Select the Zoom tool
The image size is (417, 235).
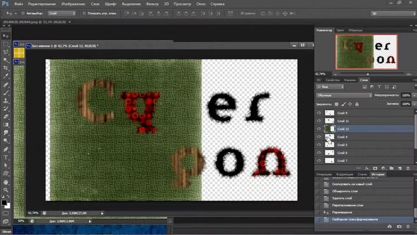[6, 190]
